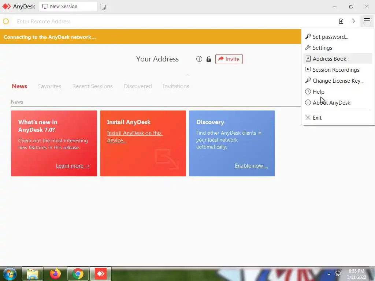Select the New Session tab
375x281 pixels.
pos(68,7)
